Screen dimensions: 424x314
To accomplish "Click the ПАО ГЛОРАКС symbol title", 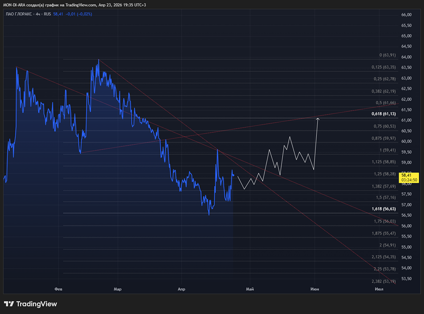I will pyautogui.click(x=19, y=14).
